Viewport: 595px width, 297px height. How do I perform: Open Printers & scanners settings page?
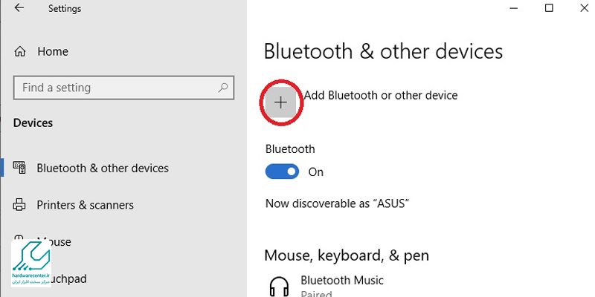pos(85,205)
